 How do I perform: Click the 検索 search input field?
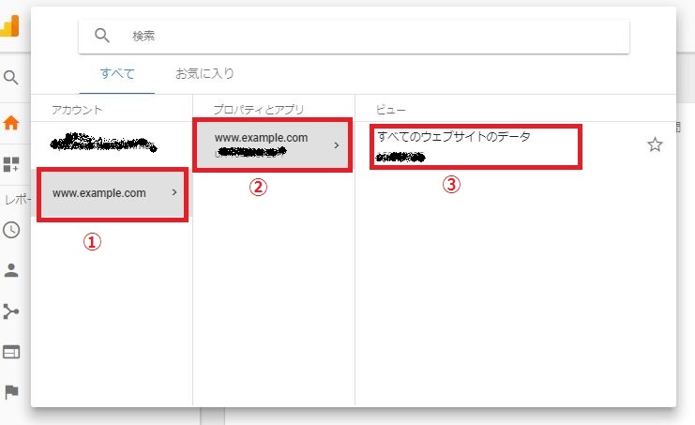355,37
